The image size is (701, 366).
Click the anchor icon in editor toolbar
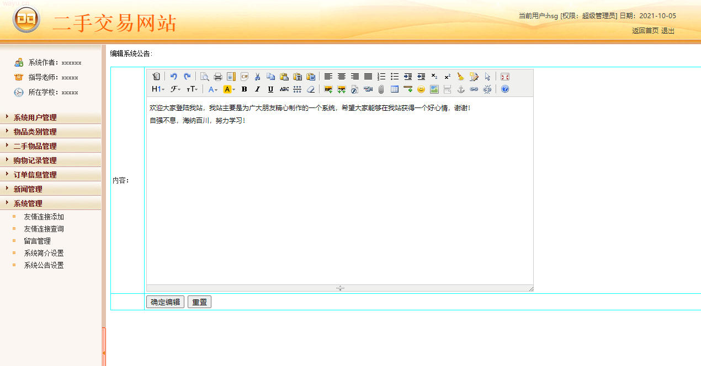(x=461, y=89)
